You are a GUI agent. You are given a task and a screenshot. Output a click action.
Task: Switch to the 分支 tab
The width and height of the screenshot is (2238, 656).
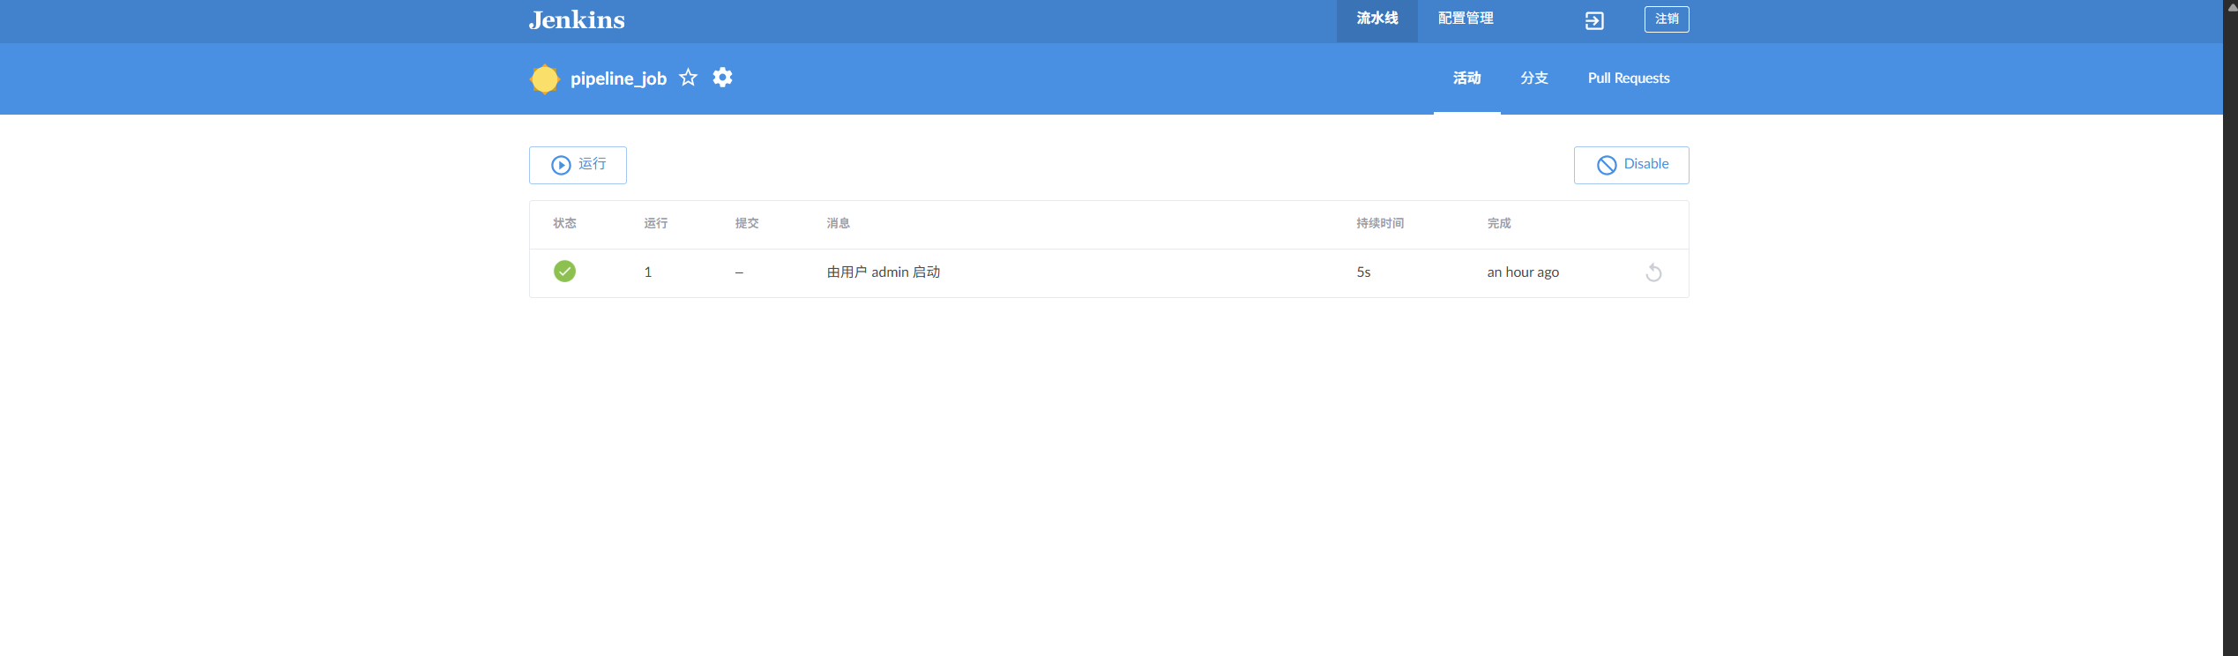point(1533,78)
